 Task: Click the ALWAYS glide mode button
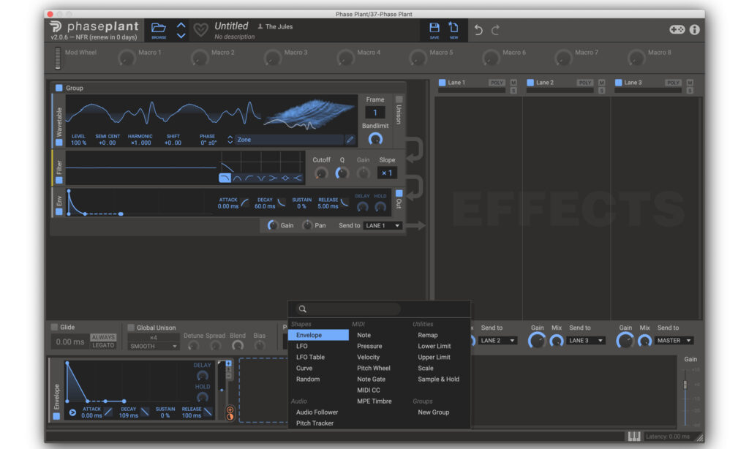(103, 337)
